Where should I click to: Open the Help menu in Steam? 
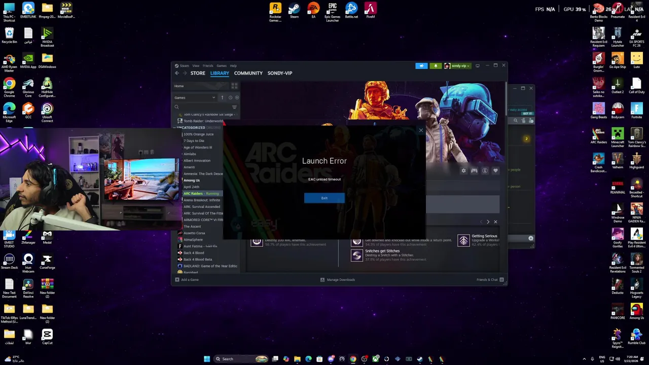tap(233, 65)
